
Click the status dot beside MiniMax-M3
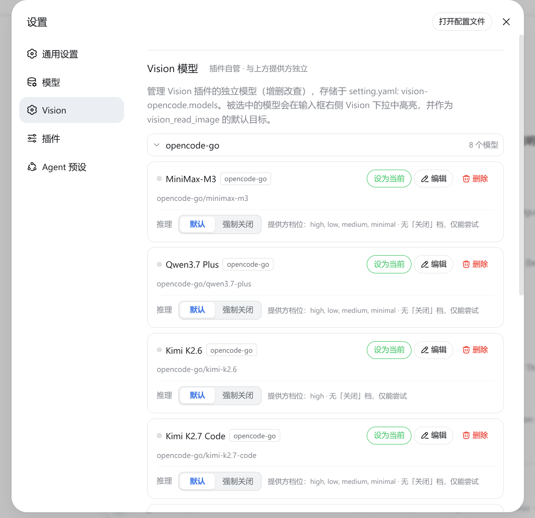(x=159, y=178)
